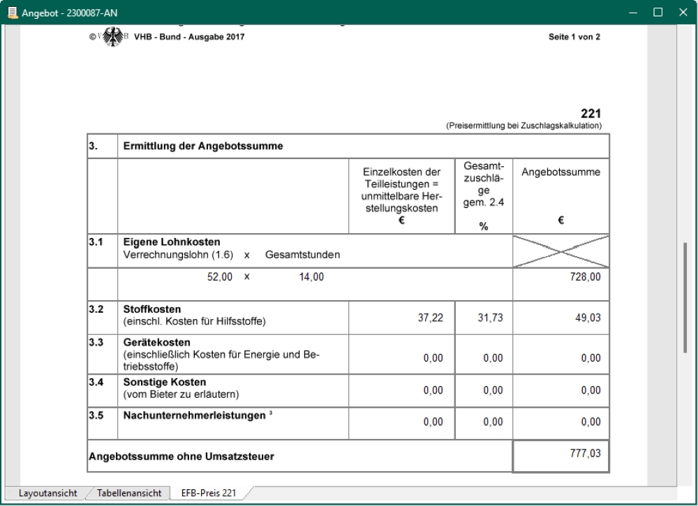Click the Angebotssumme column header
Viewport: 698px width, 506px height.
561,172
